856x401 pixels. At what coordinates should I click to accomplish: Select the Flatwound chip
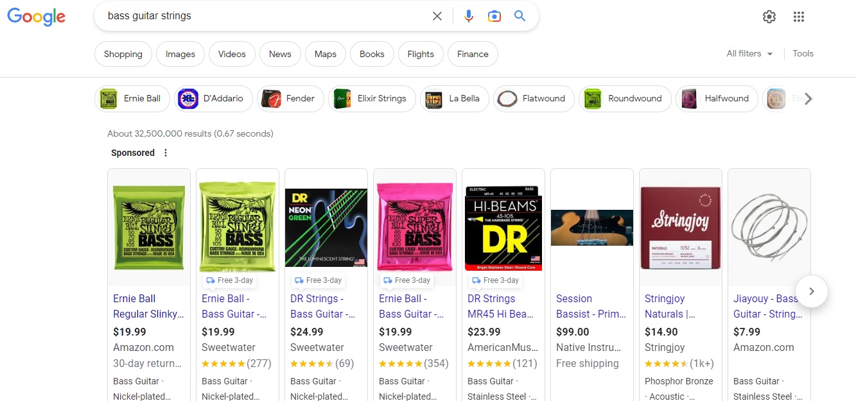pos(534,99)
